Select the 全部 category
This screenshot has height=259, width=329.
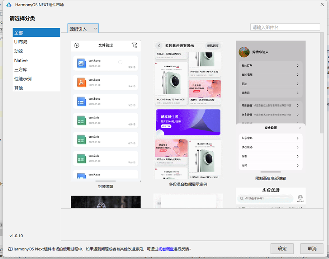pyautogui.click(x=36, y=33)
